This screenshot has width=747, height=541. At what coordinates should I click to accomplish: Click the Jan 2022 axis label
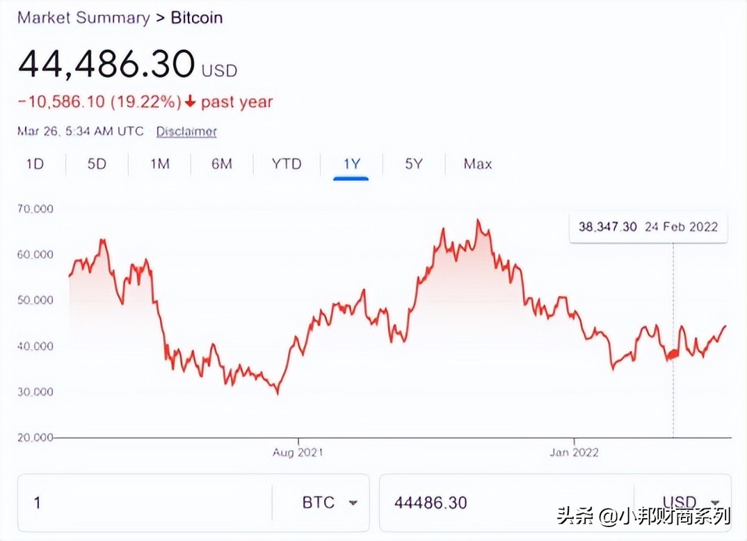(x=575, y=451)
